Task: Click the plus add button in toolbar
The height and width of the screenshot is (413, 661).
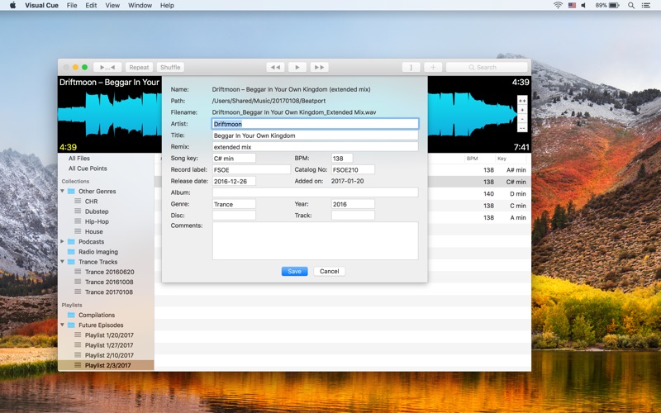Action: (x=433, y=67)
